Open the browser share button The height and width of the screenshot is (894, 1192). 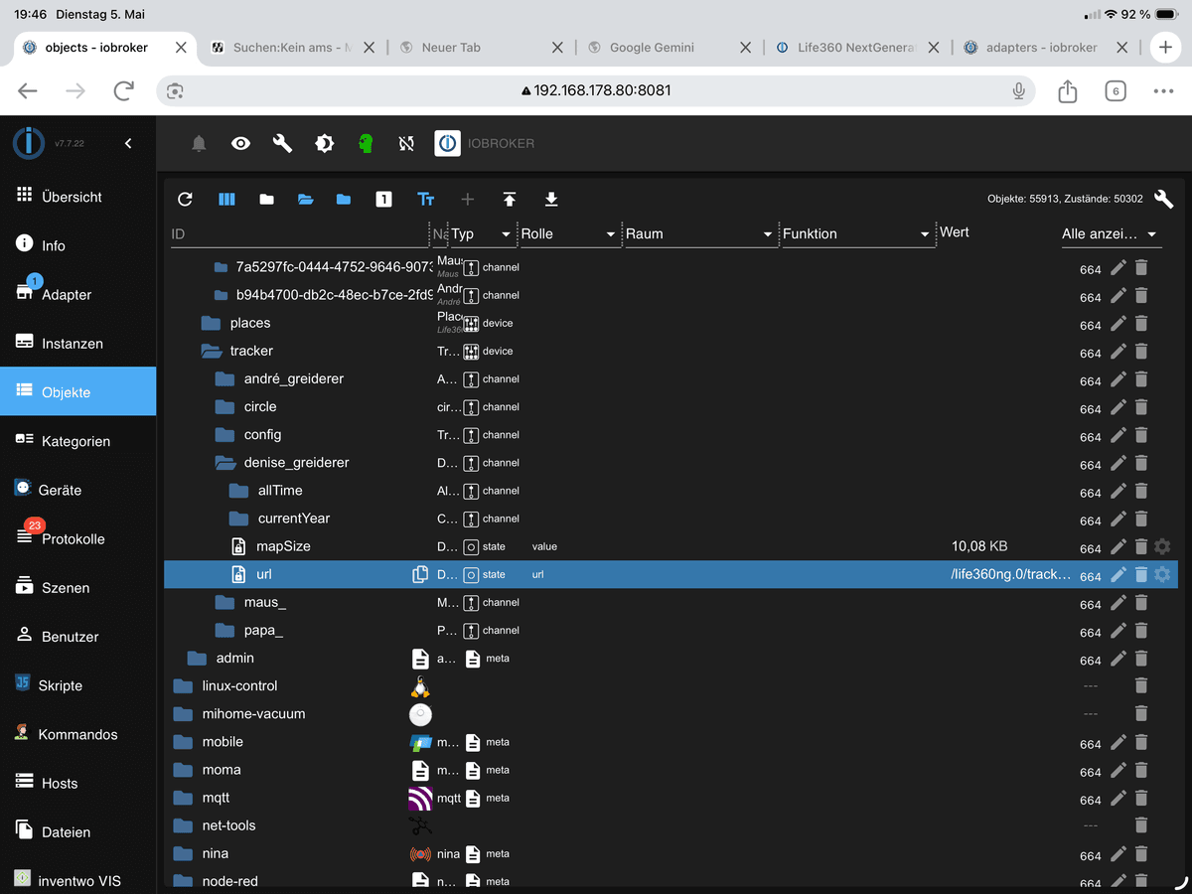tap(1068, 90)
